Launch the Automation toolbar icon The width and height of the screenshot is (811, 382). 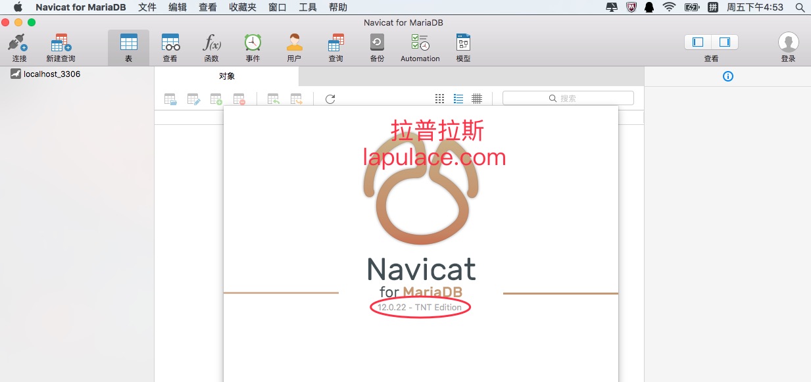420,43
